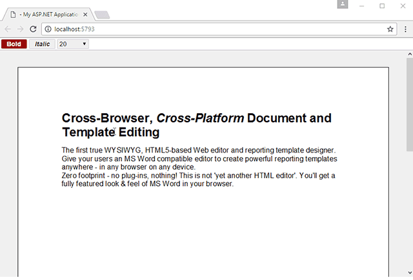Click the line starting 'fully featured look & feel'
The image size is (413, 280).
(x=148, y=183)
